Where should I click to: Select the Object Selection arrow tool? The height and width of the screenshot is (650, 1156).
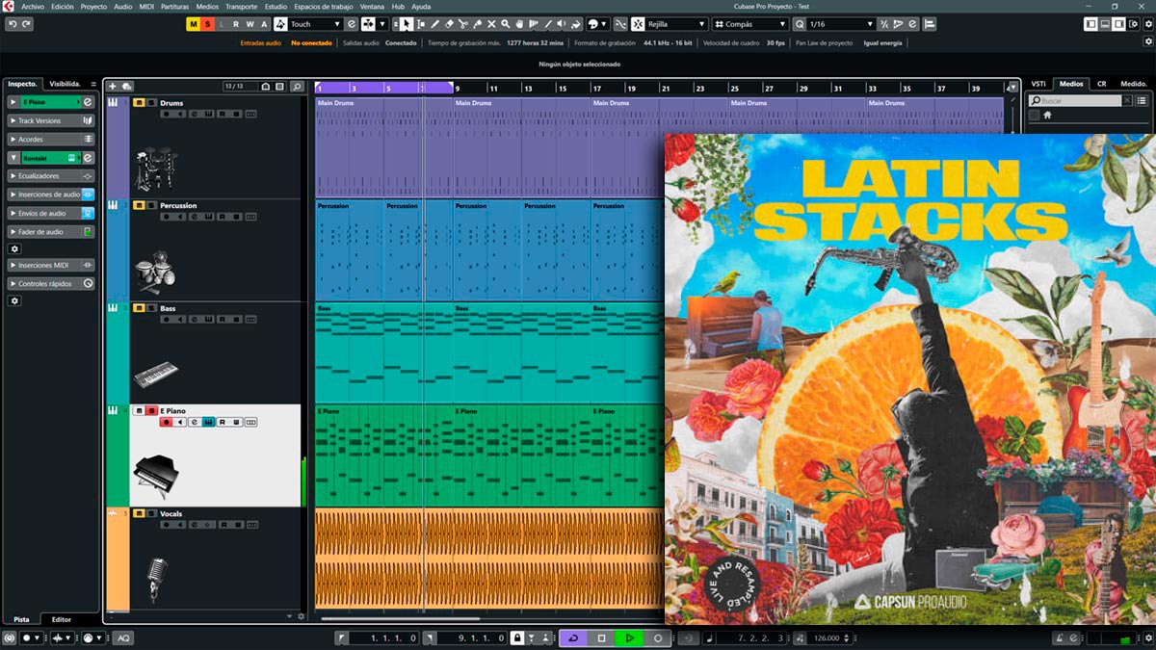(x=407, y=24)
